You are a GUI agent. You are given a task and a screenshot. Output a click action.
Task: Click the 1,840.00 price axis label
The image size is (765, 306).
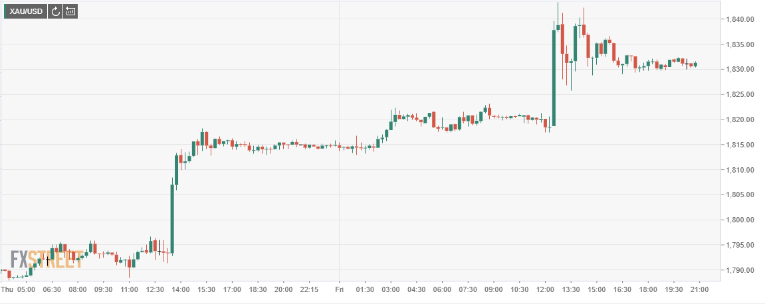click(x=739, y=19)
